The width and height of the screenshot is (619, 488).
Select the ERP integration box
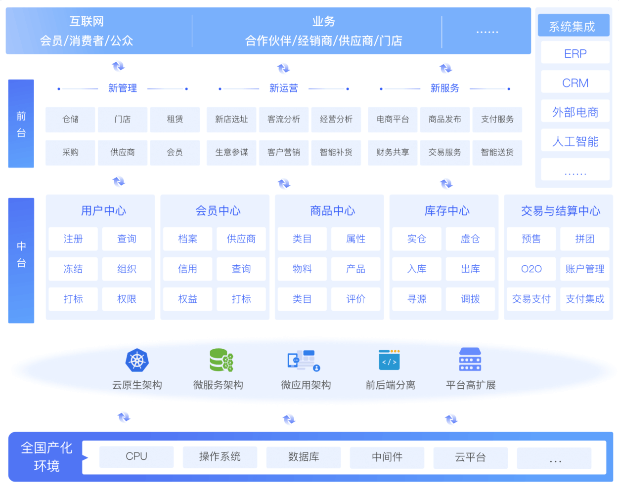point(575,53)
